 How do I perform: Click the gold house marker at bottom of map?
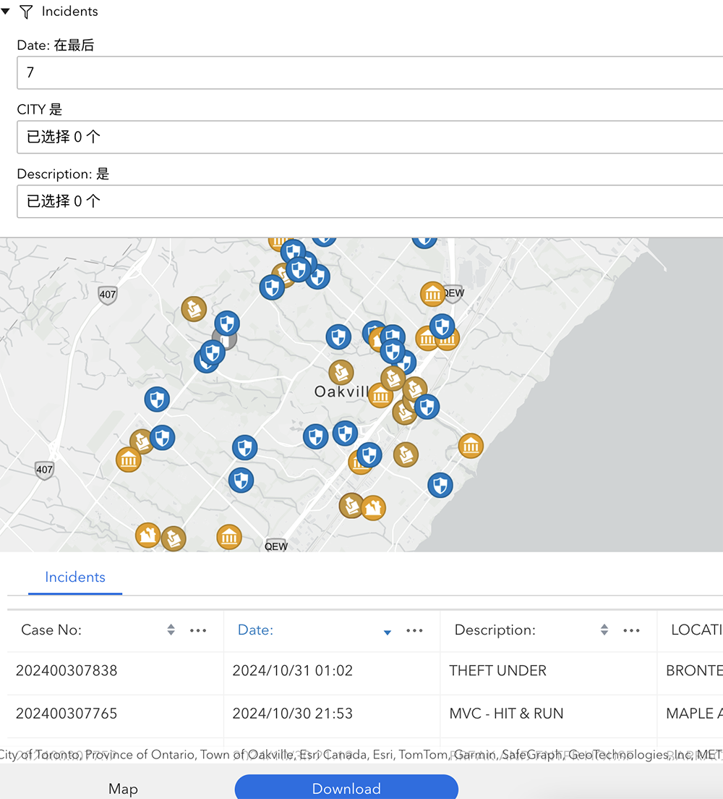pos(147,536)
